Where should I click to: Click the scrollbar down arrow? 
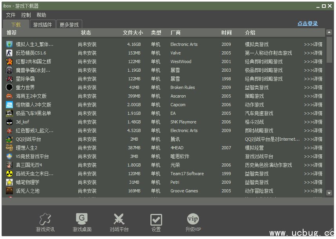tap(329, 193)
